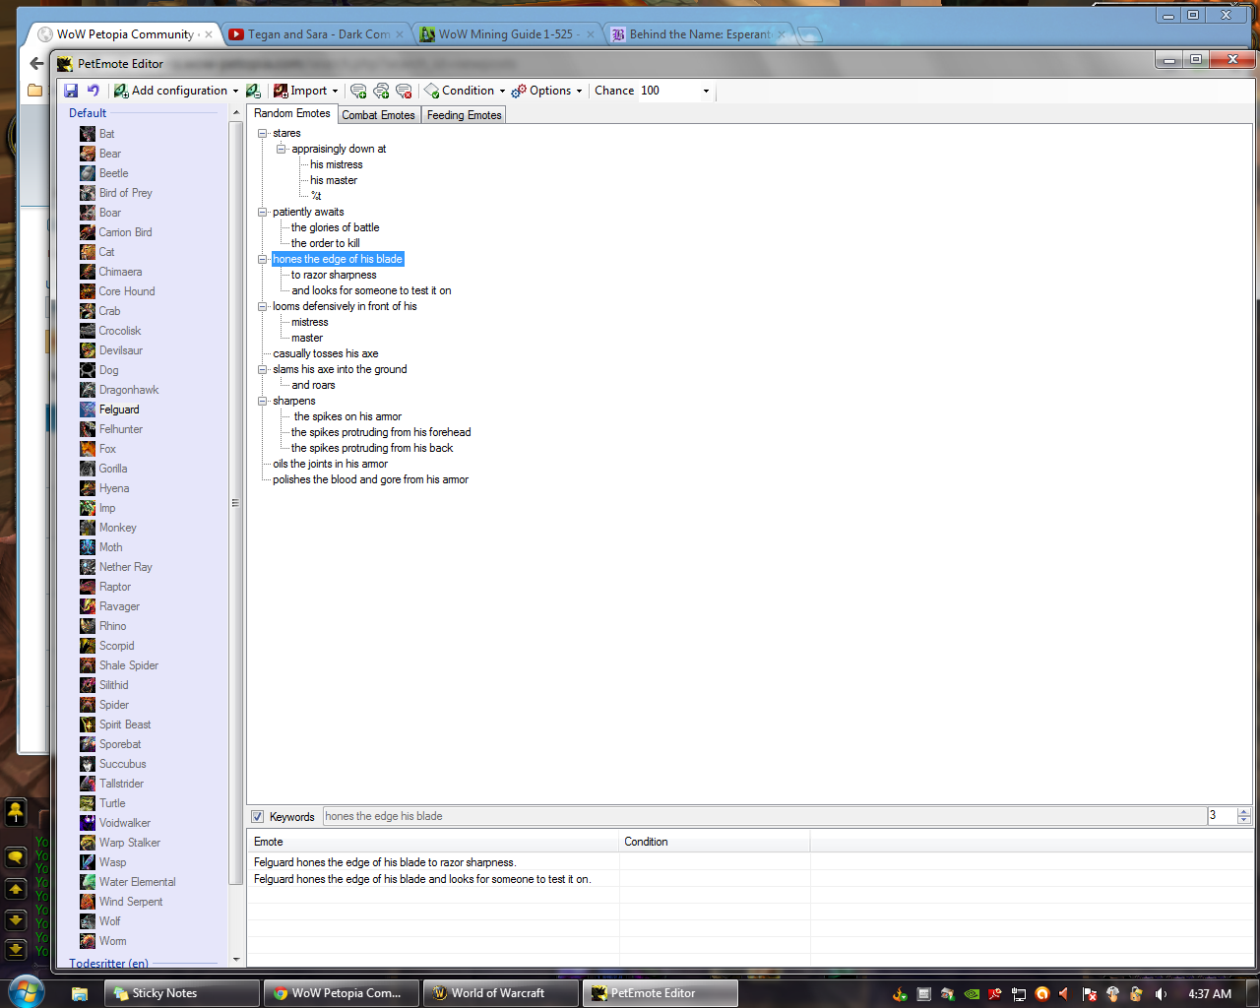
Task: Switch to WoW Mining Guide browser tab
Action: coord(507,33)
